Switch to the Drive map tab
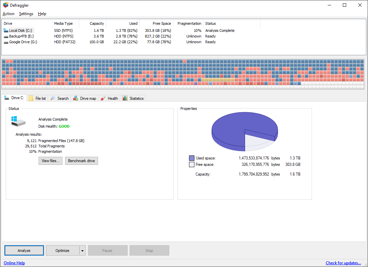The image size is (368, 267). (85, 98)
